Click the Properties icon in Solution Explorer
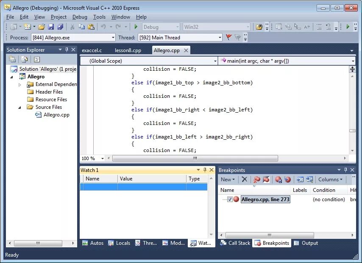The height and width of the screenshot is (263, 362). [x=12, y=60]
